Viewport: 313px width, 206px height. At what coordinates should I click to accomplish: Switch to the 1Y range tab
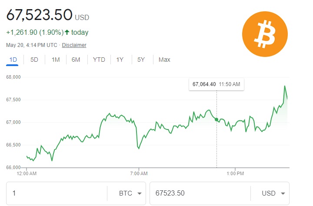coord(120,60)
